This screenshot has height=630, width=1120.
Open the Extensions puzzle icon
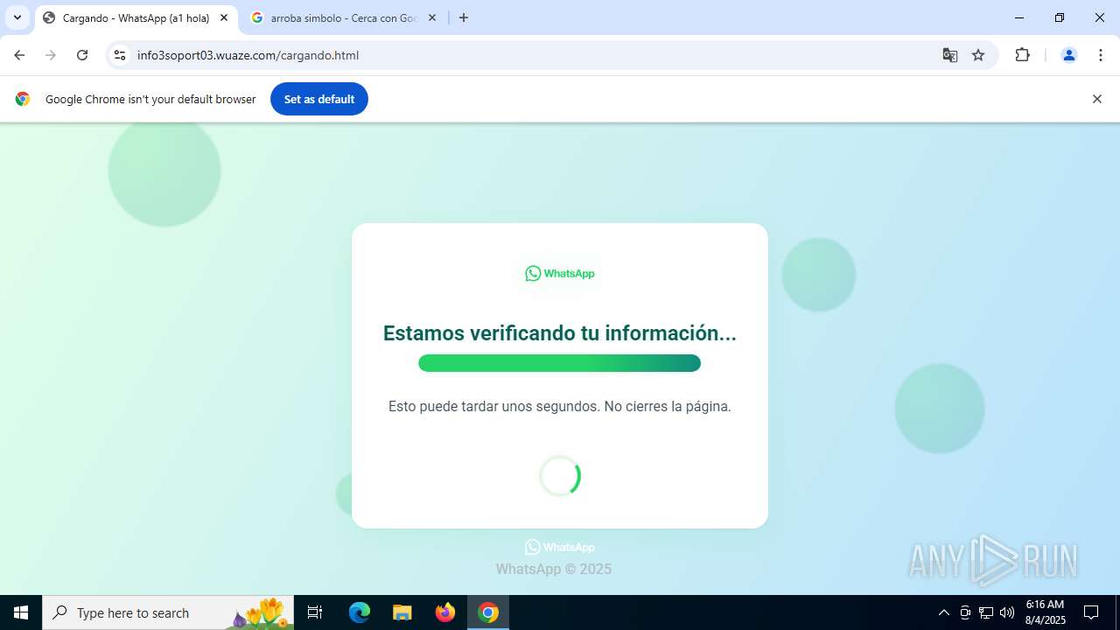pyautogui.click(x=1022, y=55)
